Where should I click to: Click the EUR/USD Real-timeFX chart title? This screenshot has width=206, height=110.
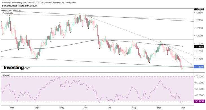coord(19,6)
